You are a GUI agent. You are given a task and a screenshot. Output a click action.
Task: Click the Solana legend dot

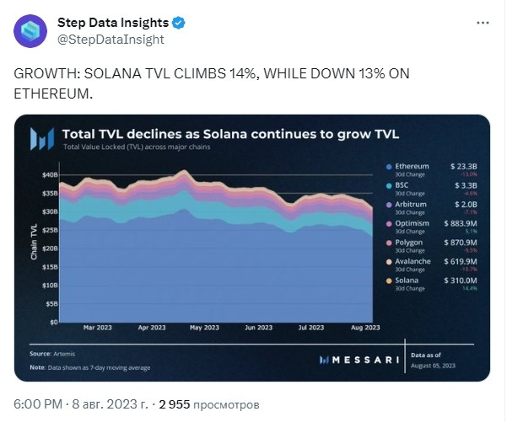pos(389,281)
